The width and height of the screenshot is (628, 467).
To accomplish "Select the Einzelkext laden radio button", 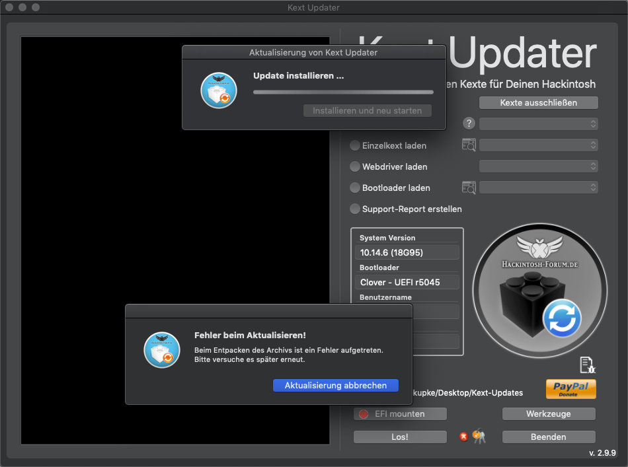I will click(x=355, y=145).
